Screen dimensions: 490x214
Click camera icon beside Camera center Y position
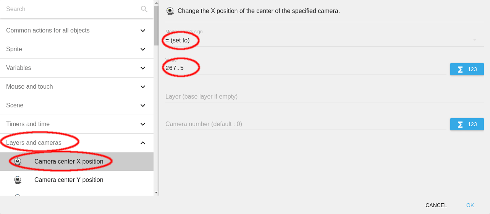pyautogui.click(x=18, y=180)
